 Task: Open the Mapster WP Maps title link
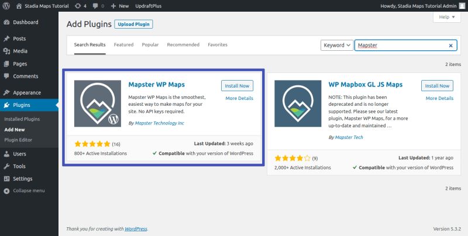pyautogui.click(x=156, y=84)
